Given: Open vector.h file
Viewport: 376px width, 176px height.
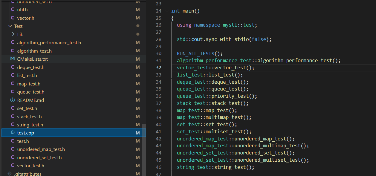Looking at the screenshot, I should 26,18.
